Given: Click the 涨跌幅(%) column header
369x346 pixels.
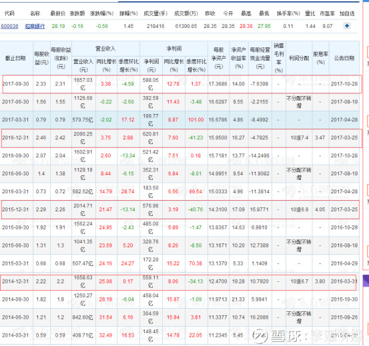Looking at the screenshot, I should pyautogui.click(x=101, y=13).
